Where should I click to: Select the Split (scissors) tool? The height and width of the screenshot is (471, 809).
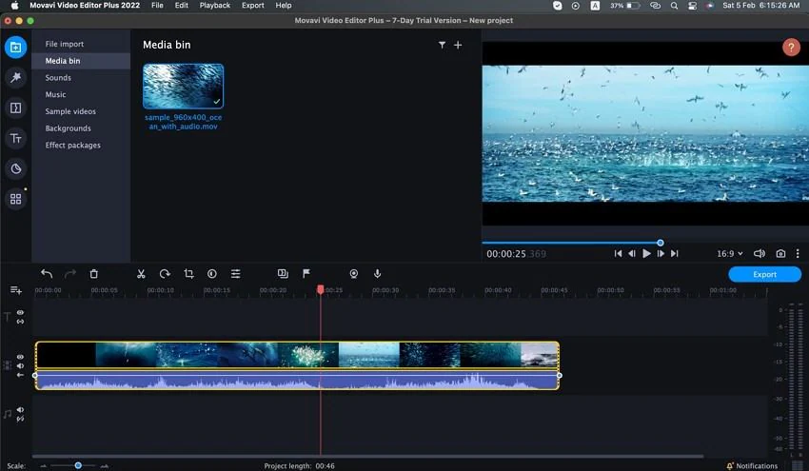141,274
